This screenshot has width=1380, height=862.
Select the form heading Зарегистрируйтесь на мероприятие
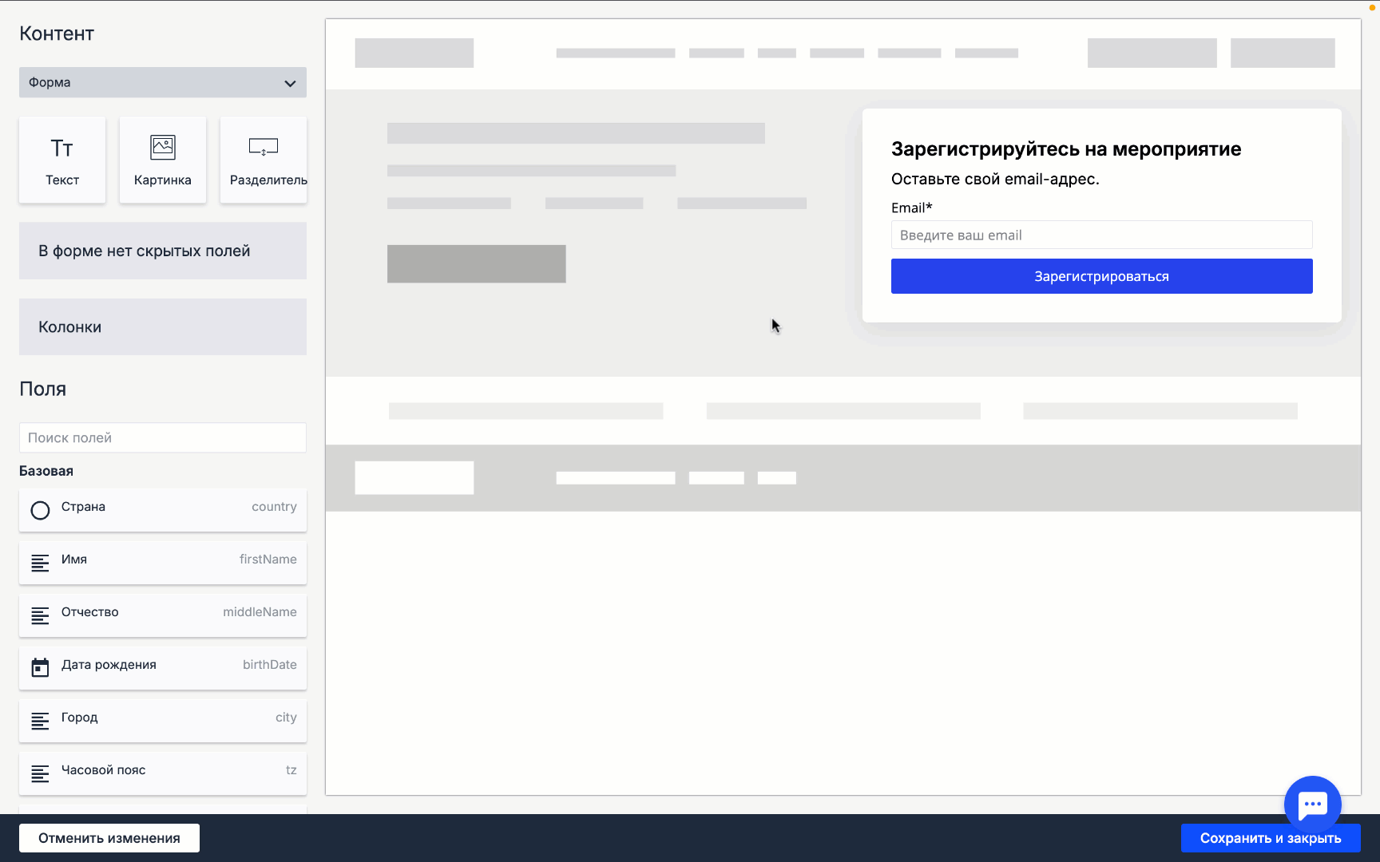(x=1066, y=149)
